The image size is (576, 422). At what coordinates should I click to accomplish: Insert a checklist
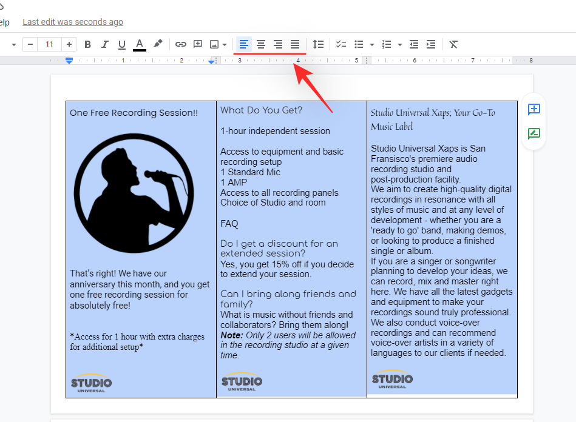point(341,44)
